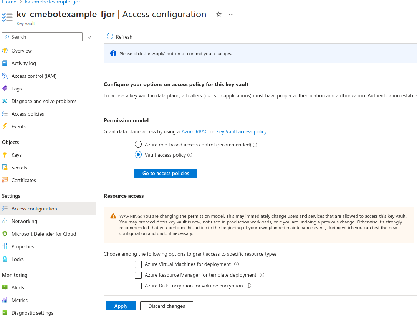Image resolution: width=417 pixels, height=317 pixels.
Task: Click the Overview key vault icon
Action: 5,51
